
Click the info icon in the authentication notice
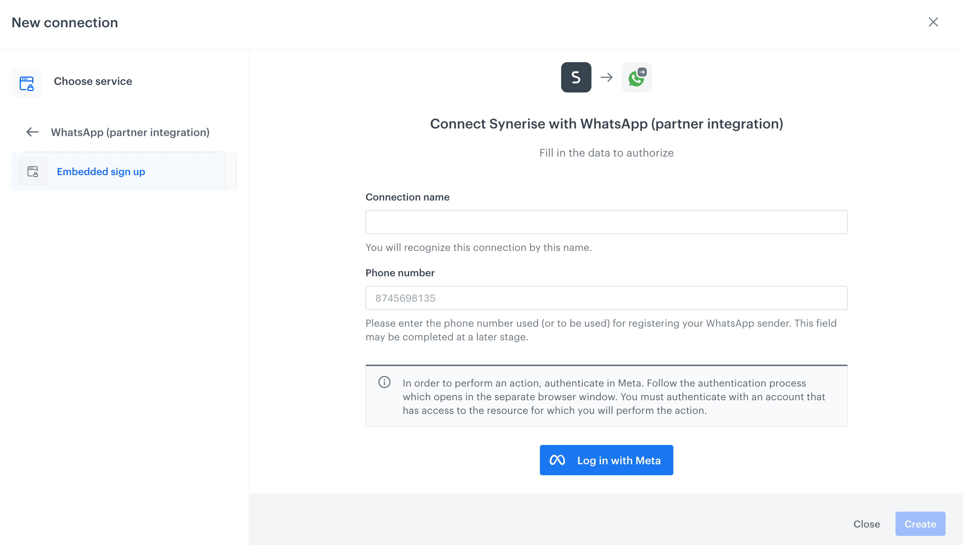point(384,383)
